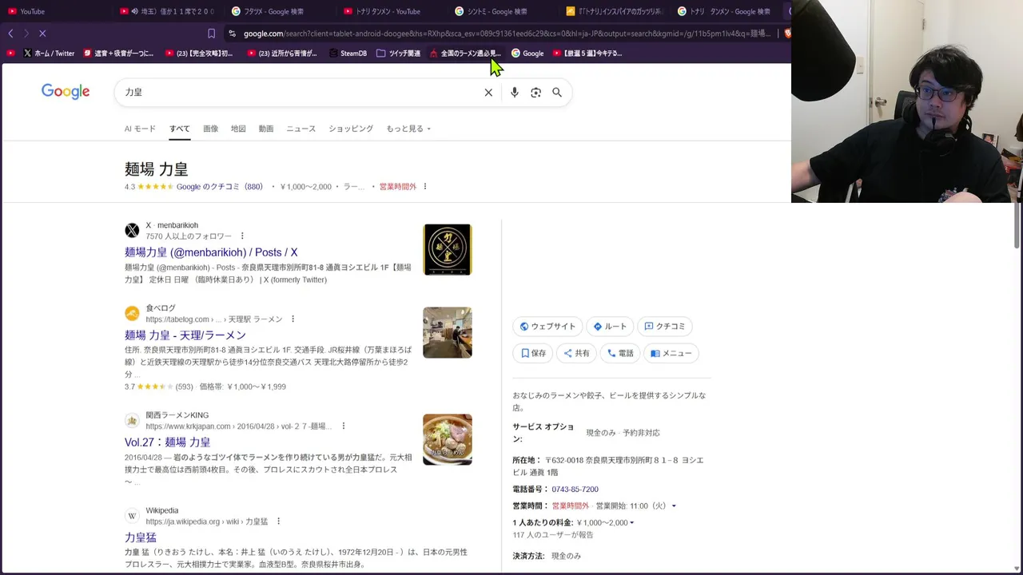Open ramen bowl thumbnail of Vol.27 result
The width and height of the screenshot is (1023, 575).
point(448,440)
